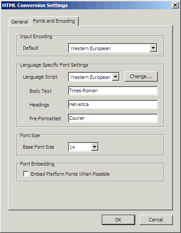The width and height of the screenshot is (181, 233).
Task: Click the Change... button
Action: (x=141, y=76)
